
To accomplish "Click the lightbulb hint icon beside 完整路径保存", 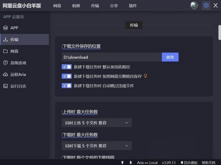I will pyautogui.click(x=145, y=76).
